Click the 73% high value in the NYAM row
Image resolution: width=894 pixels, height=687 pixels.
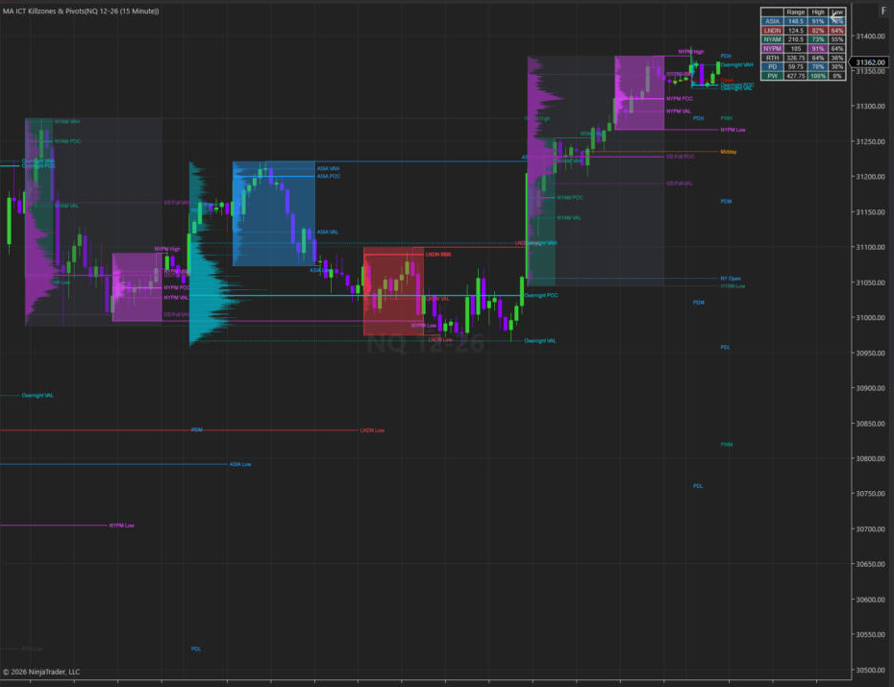(818, 39)
